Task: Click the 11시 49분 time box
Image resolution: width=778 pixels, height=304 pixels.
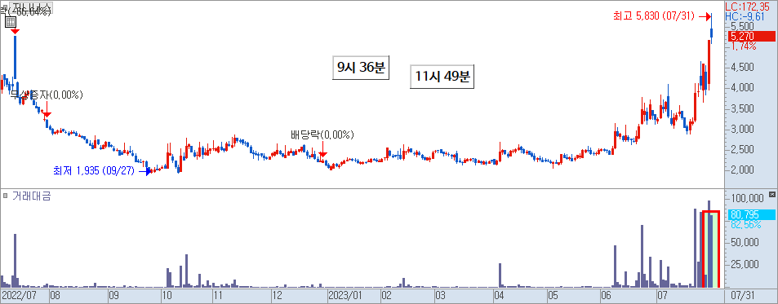Action: [x=442, y=77]
